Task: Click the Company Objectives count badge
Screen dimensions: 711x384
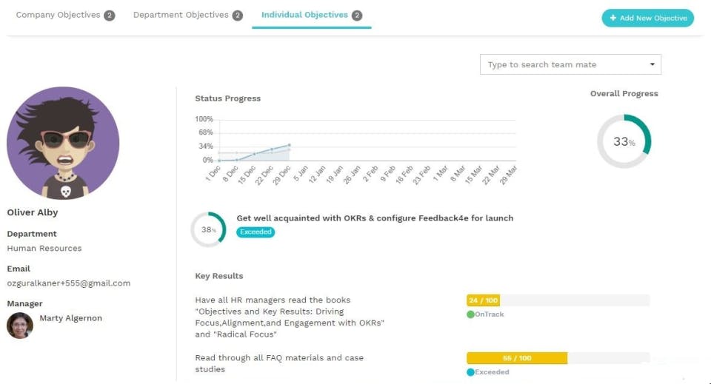Action: tap(110, 15)
